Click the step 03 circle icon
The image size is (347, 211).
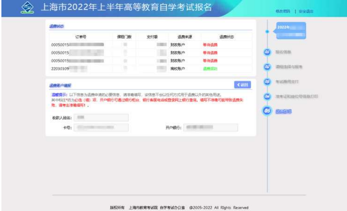267,81
